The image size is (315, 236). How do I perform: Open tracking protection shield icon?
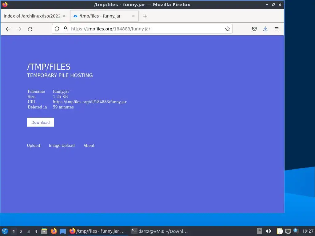click(57, 29)
